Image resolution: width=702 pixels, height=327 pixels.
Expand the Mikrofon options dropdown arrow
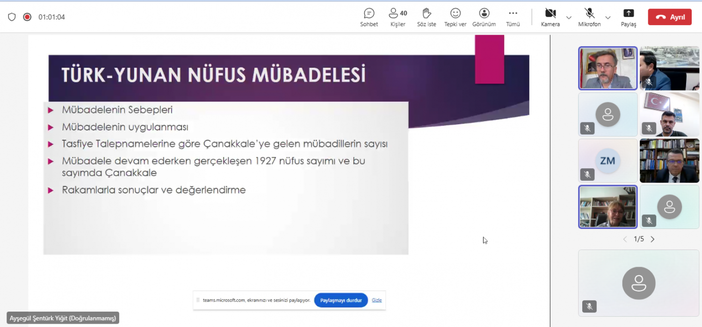(608, 18)
